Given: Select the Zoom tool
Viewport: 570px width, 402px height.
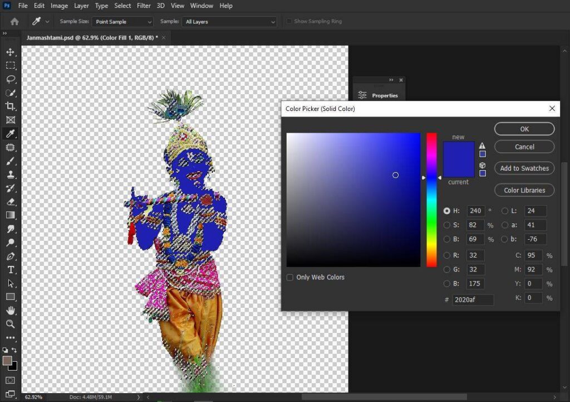Looking at the screenshot, I should pos(10,324).
